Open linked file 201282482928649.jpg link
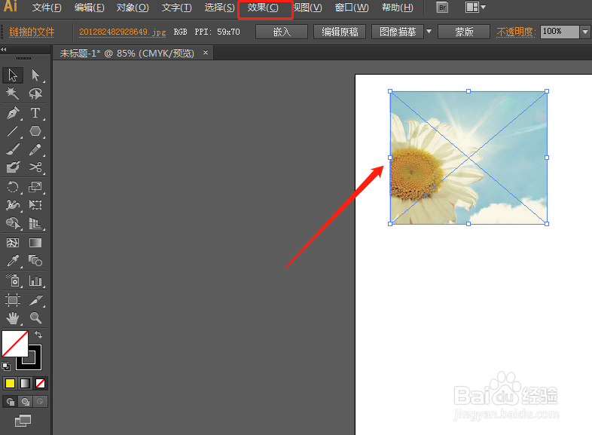Screen dimensions: 592x435 tap(122, 32)
